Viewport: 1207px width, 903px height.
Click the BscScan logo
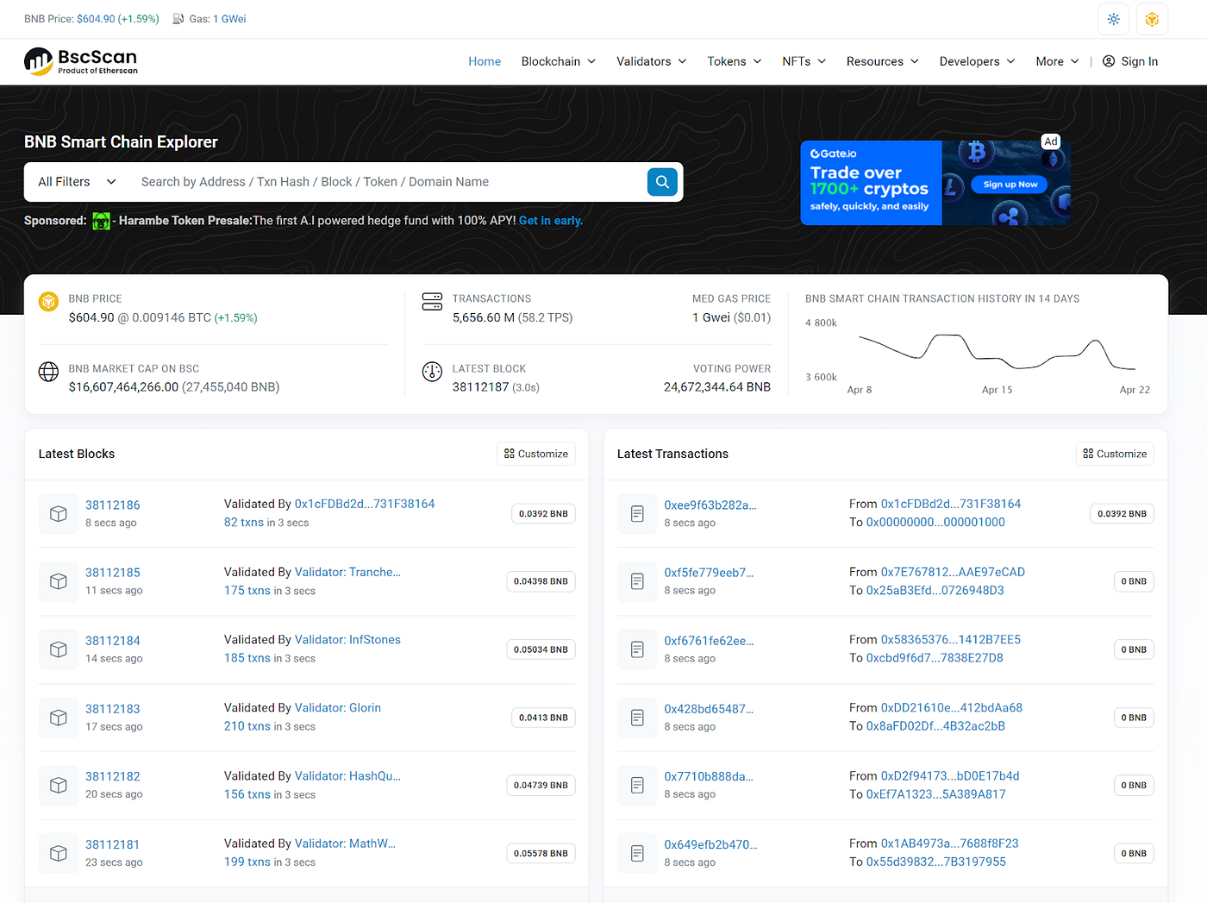point(80,61)
